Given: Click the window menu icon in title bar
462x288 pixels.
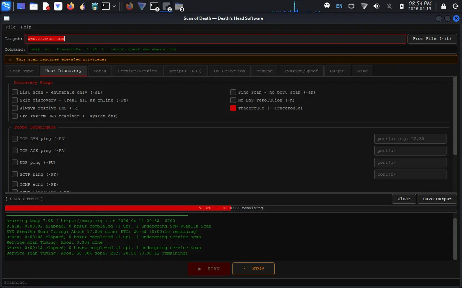Looking at the screenshot, I should point(6,18).
